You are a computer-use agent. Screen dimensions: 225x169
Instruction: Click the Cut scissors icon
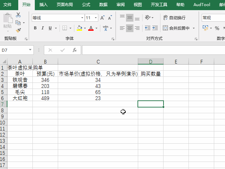(18, 15)
